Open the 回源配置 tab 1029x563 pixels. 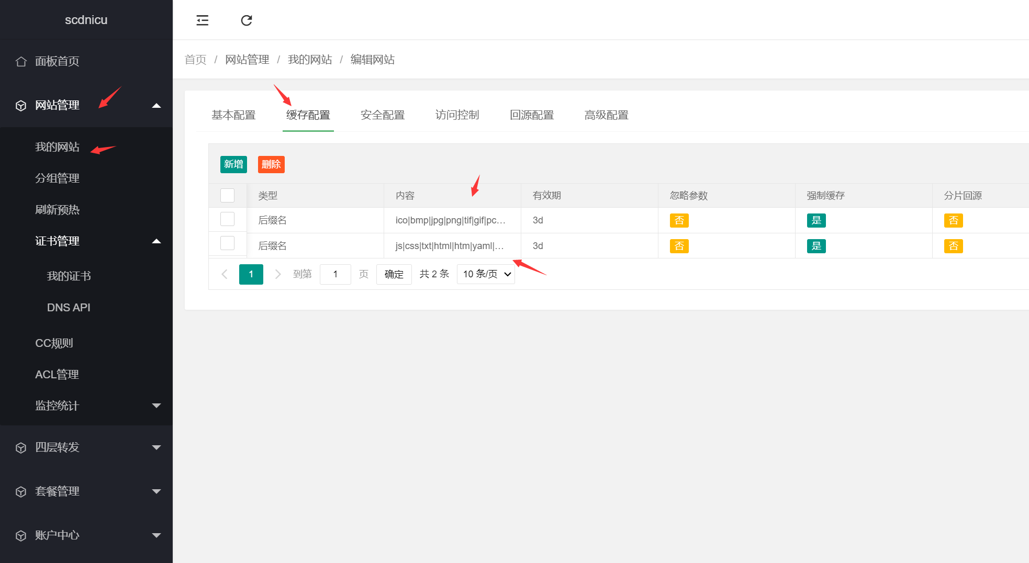pyautogui.click(x=532, y=115)
